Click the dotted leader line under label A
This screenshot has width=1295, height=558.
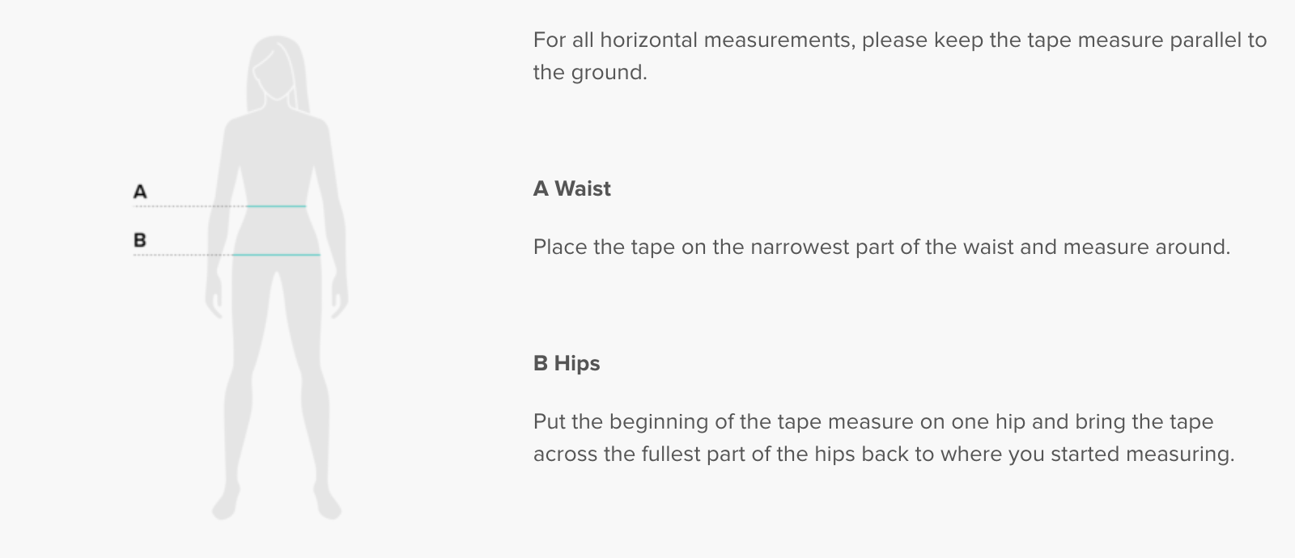click(188, 206)
